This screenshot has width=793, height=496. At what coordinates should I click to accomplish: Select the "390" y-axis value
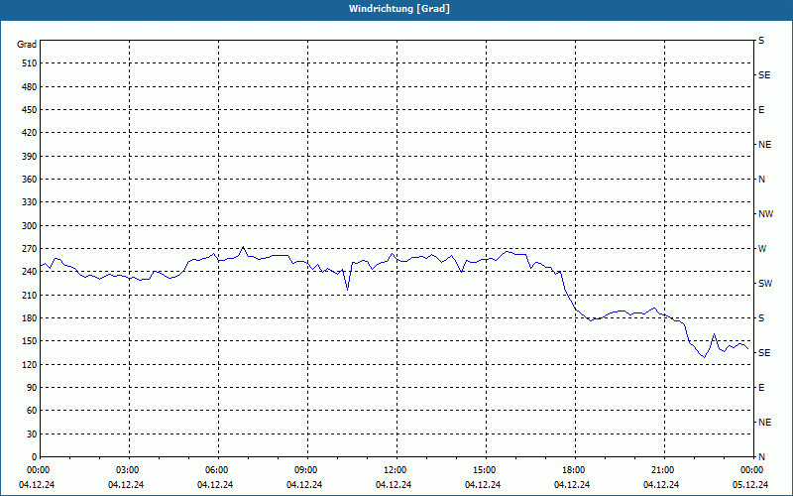(30, 157)
